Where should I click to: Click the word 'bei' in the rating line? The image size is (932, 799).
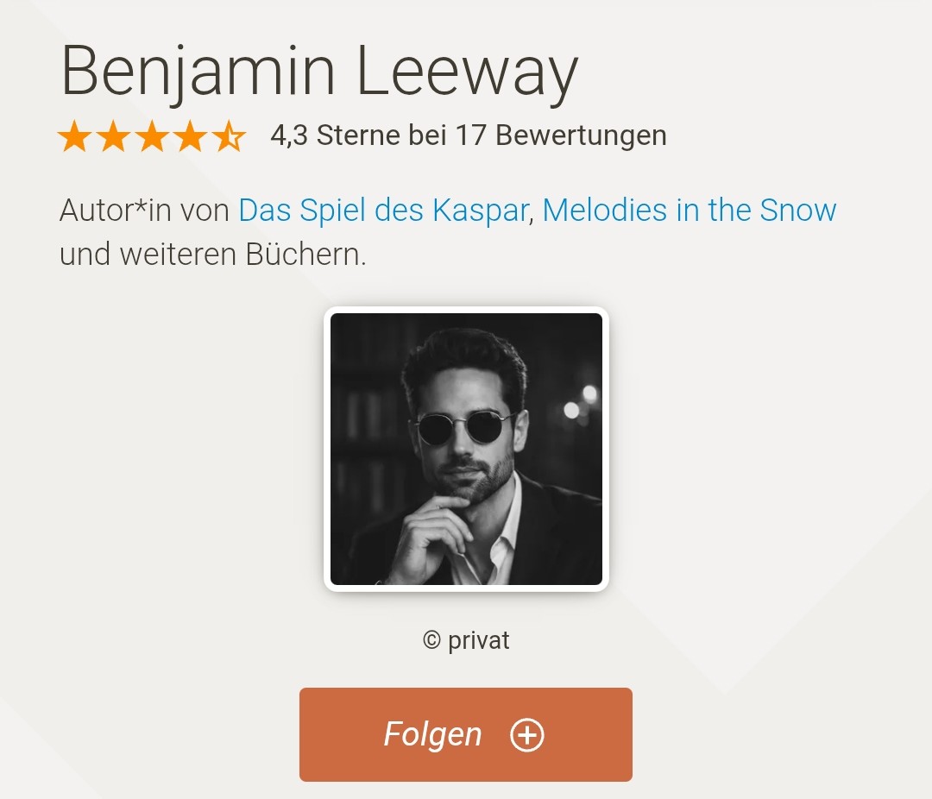coord(427,135)
